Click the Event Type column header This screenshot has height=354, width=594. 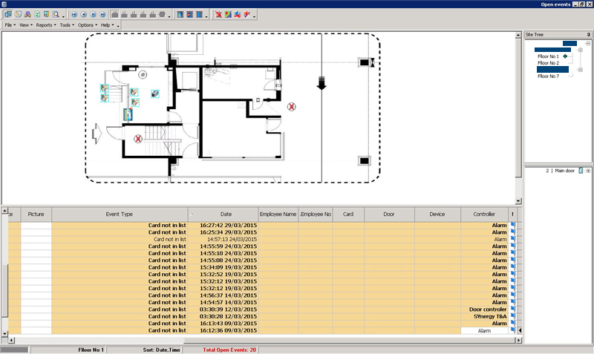(x=120, y=214)
